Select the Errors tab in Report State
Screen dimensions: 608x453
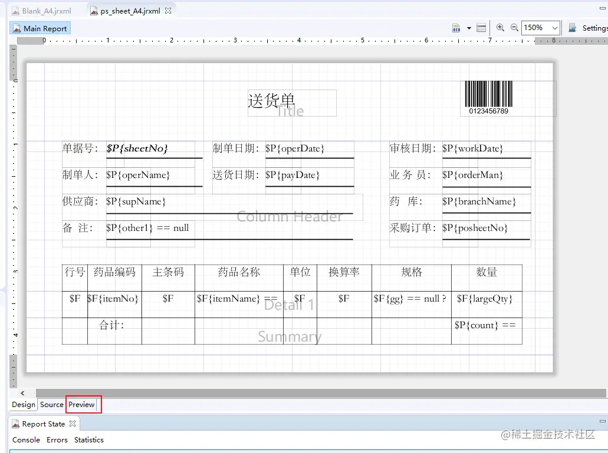[57, 440]
